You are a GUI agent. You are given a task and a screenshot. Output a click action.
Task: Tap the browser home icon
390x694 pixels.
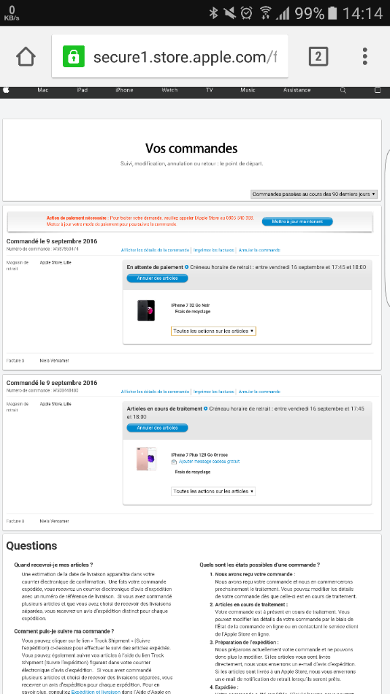[26, 56]
